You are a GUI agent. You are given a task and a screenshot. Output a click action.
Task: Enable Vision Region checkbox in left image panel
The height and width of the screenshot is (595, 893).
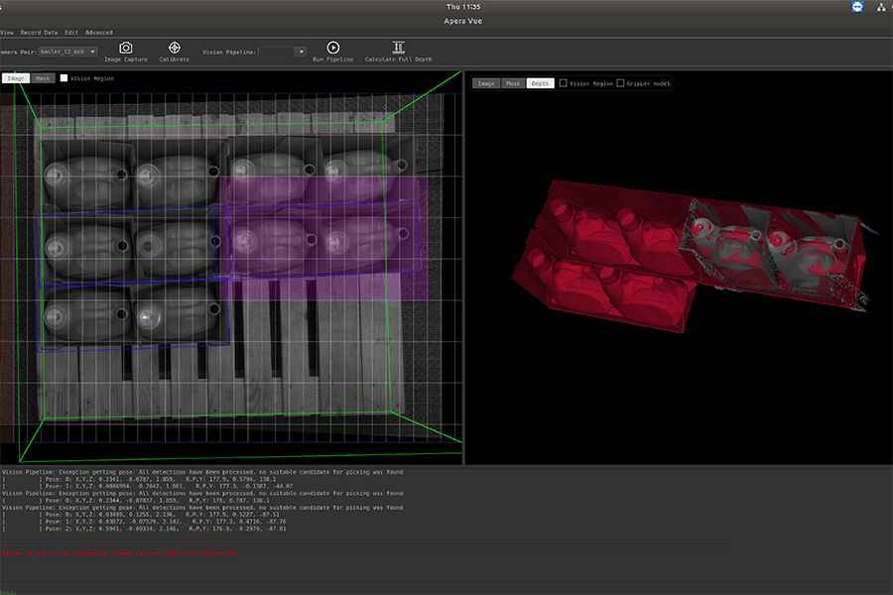coord(64,78)
